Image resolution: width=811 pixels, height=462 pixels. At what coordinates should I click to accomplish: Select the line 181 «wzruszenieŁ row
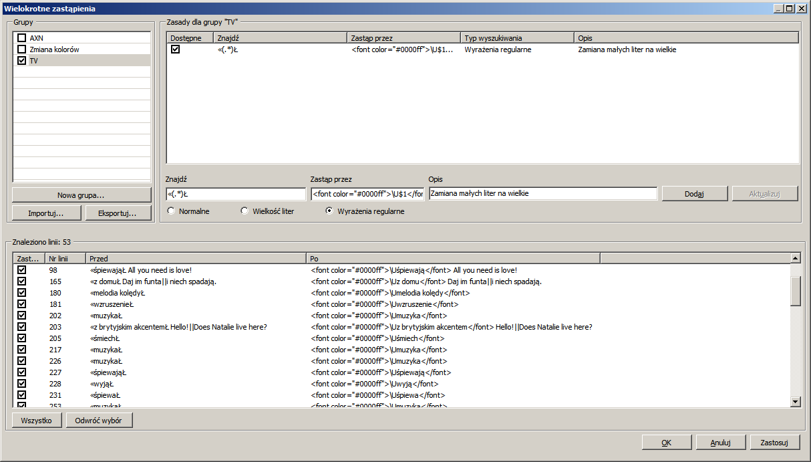tap(401, 304)
